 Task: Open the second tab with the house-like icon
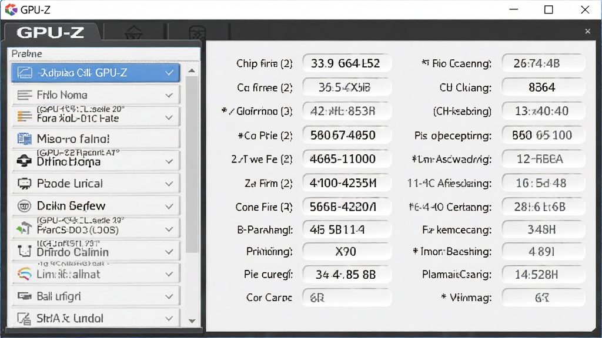click(133, 32)
